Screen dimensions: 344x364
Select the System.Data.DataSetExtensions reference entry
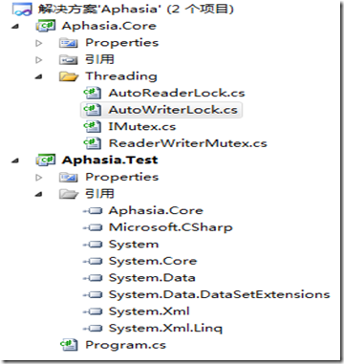tap(220, 294)
